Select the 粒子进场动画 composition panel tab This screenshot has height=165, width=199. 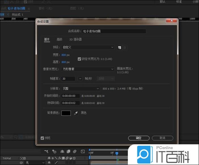pyautogui.click(x=16, y=9)
